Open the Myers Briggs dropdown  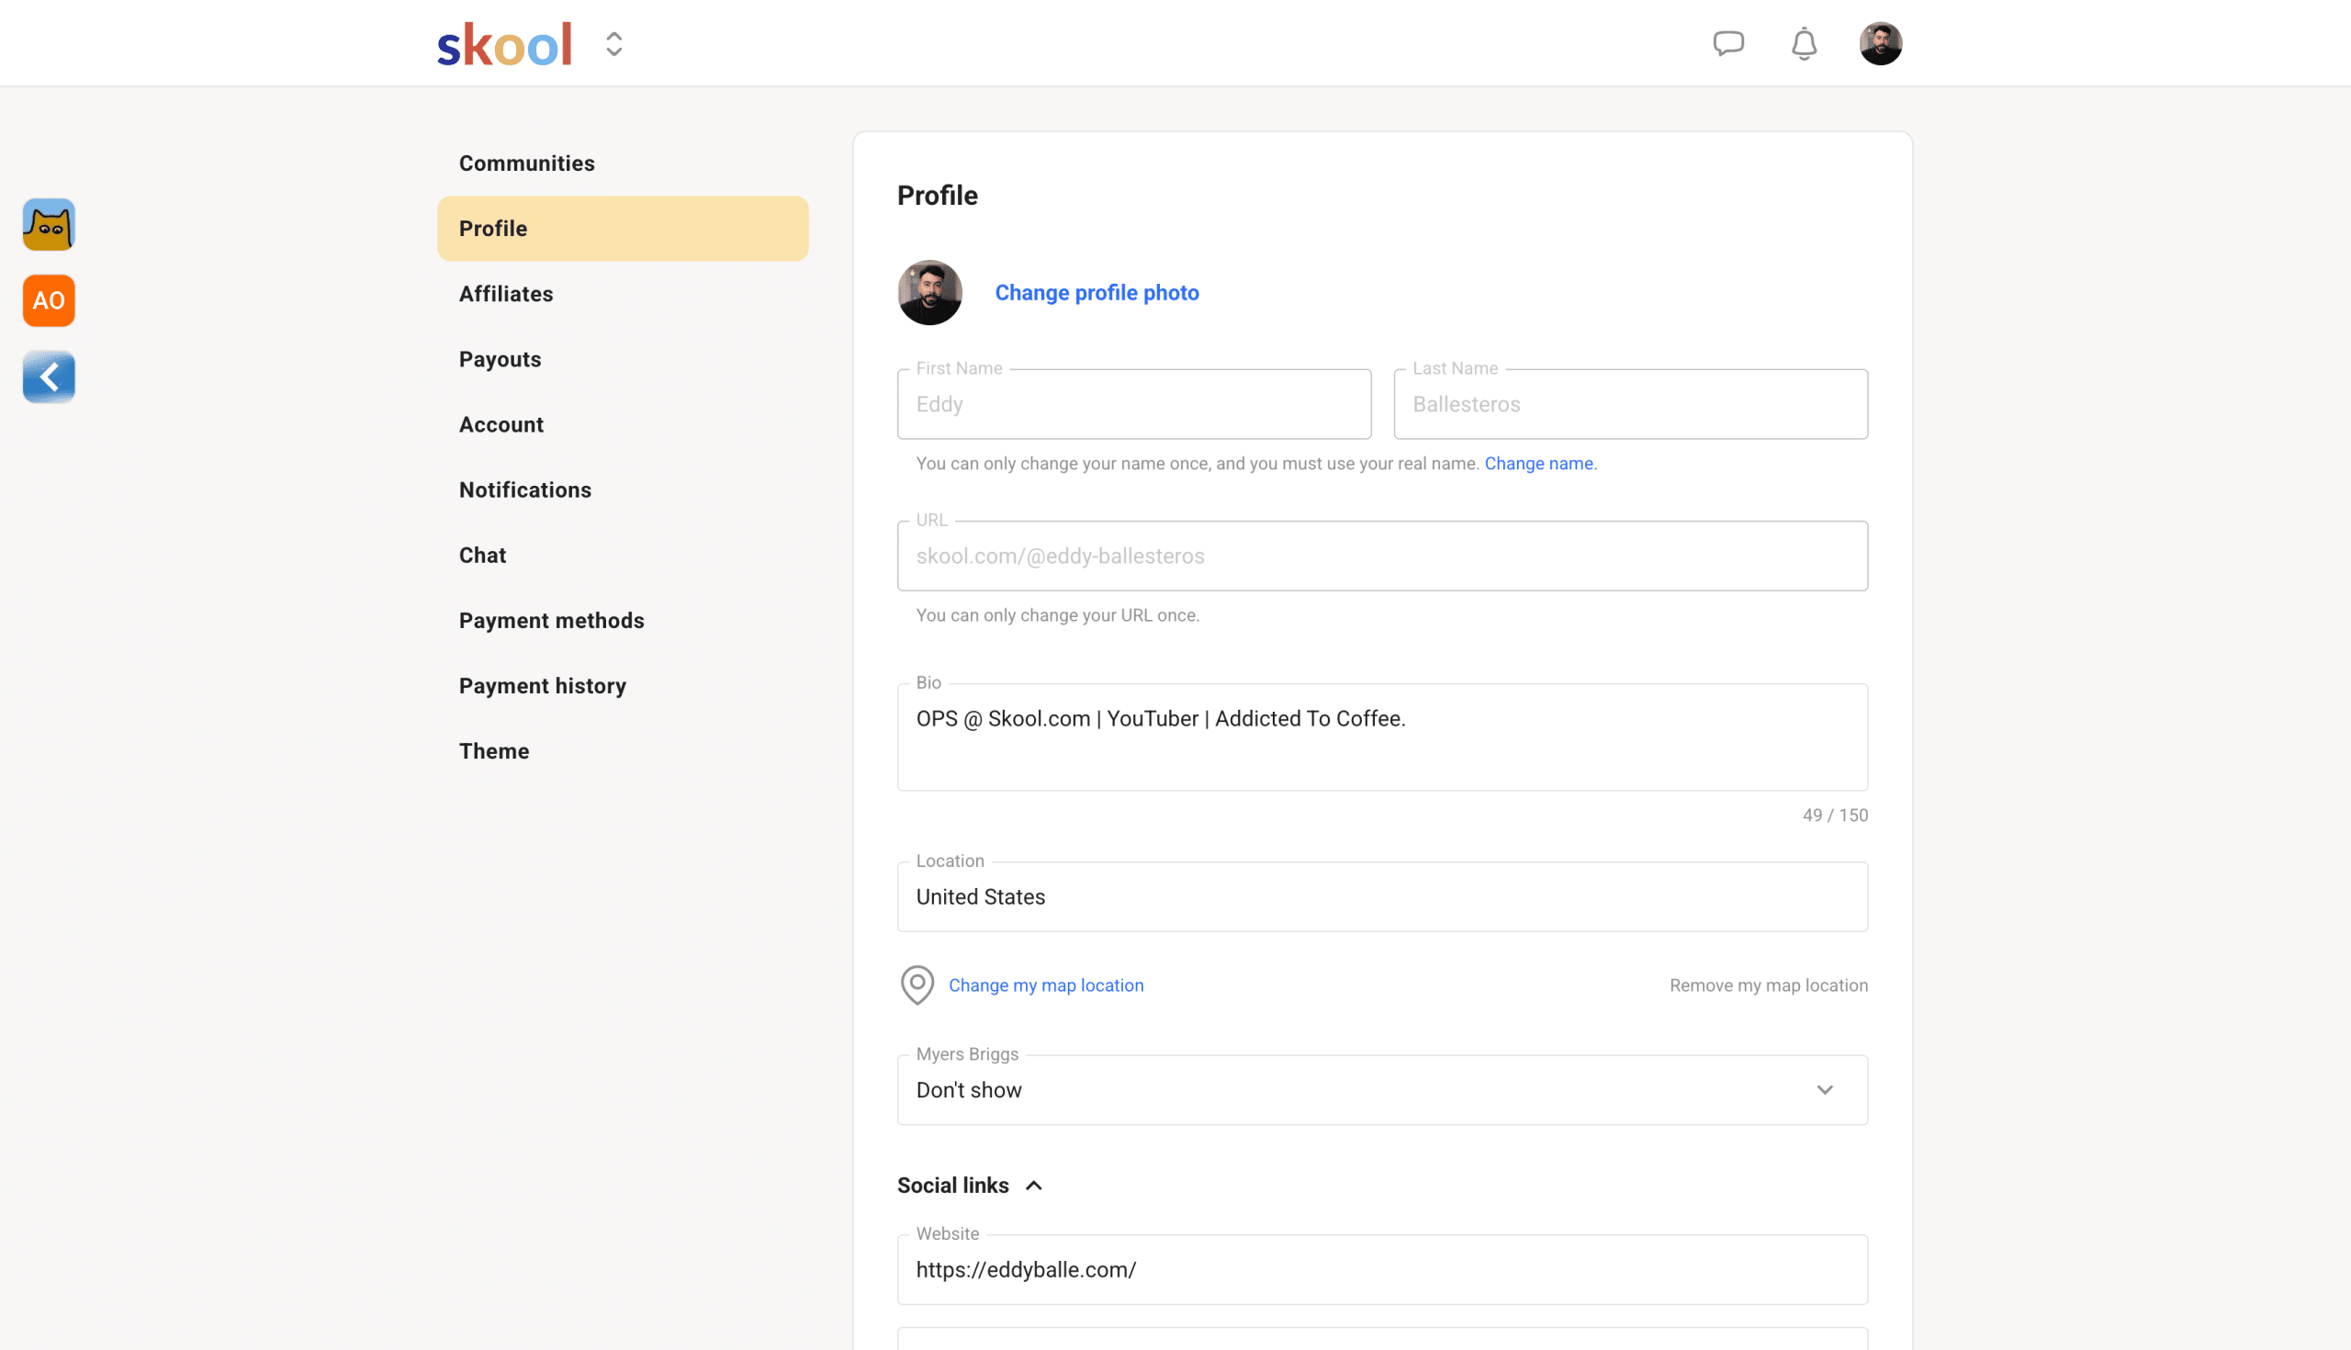(x=1381, y=1090)
